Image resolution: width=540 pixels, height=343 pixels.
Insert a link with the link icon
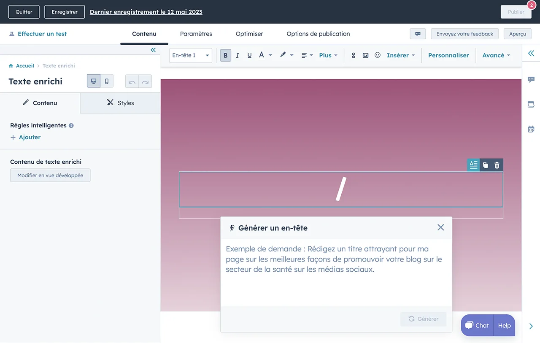tap(354, 55)
